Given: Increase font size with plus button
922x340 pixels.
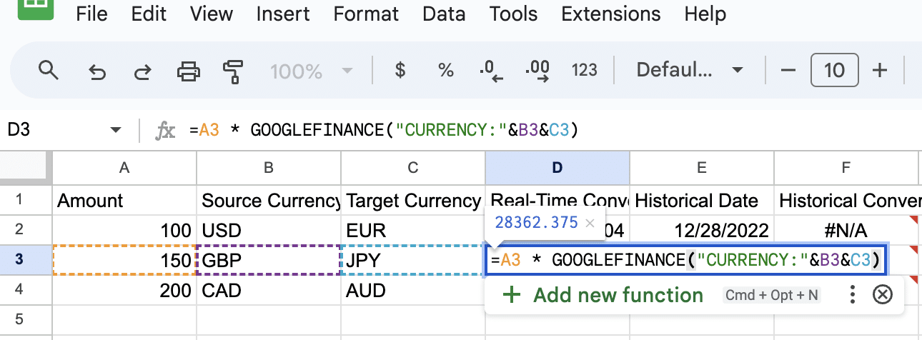Looking at the screenshot, I should point(880,70).
